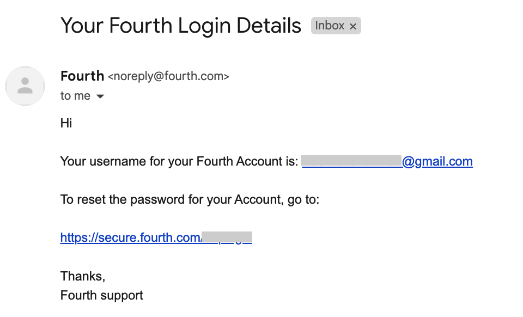
Task: Expand recipient details arrow next to "to me"
Action: click(x=100, y=96)
